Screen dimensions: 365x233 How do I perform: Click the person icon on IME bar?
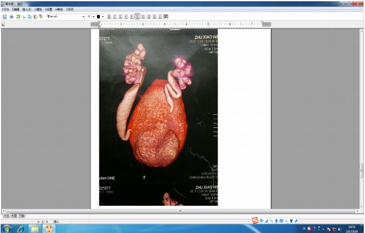click(286, 221)
